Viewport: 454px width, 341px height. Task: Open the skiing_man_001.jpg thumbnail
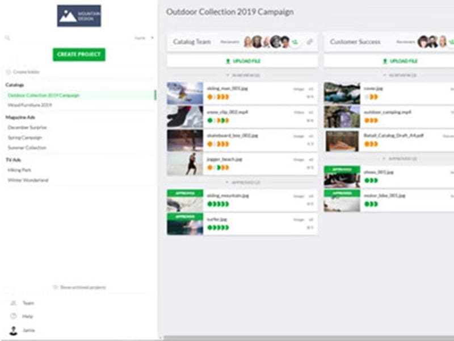[185, 93]
